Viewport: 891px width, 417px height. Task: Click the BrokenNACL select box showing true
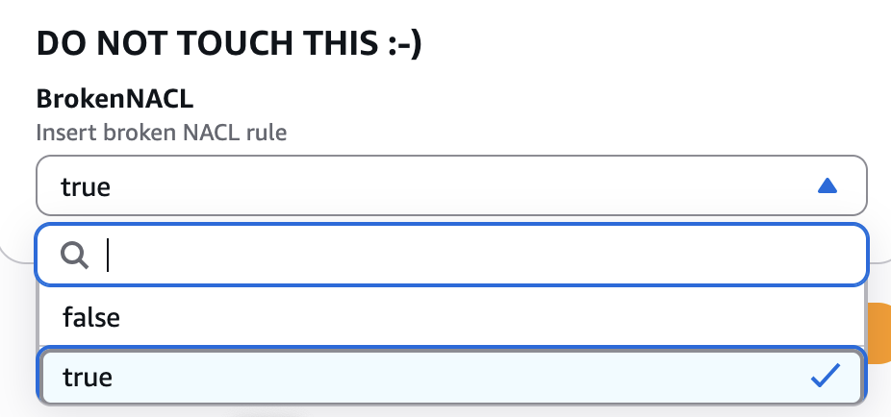(451, 185)
